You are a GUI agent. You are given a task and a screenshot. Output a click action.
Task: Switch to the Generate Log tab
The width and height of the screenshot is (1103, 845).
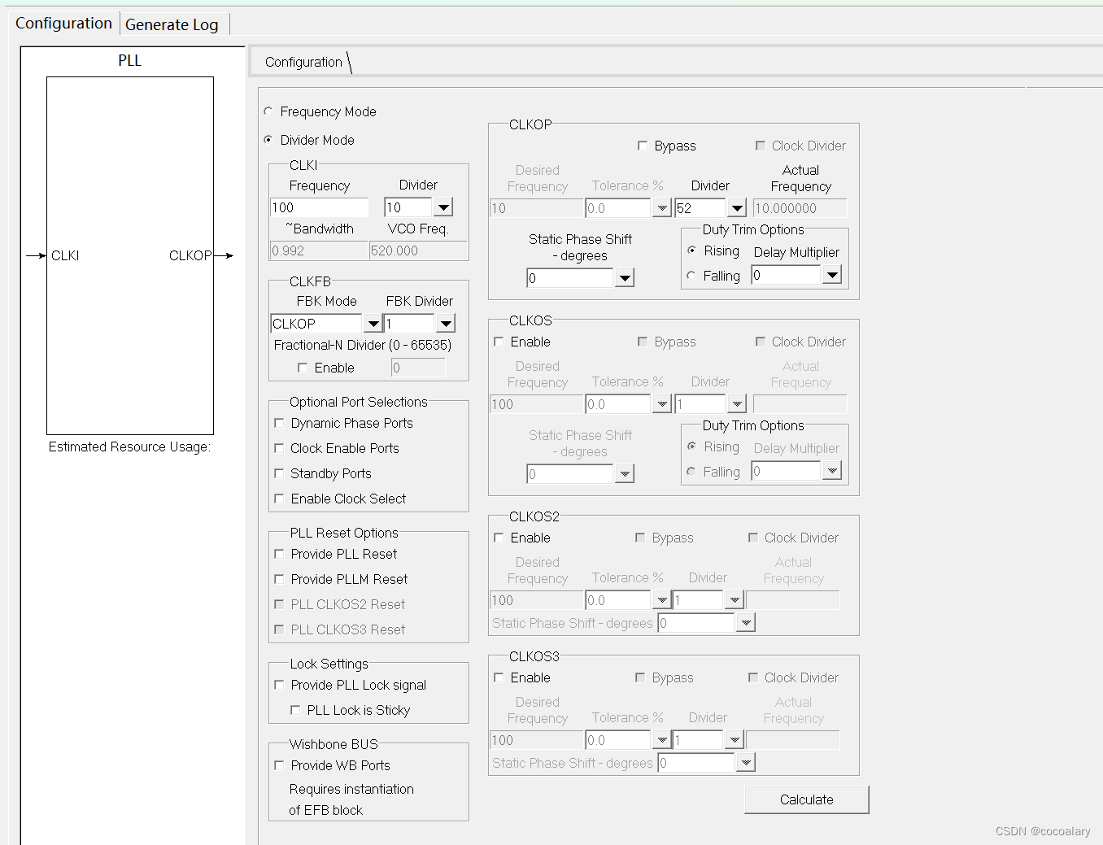(x=172, y=24)
